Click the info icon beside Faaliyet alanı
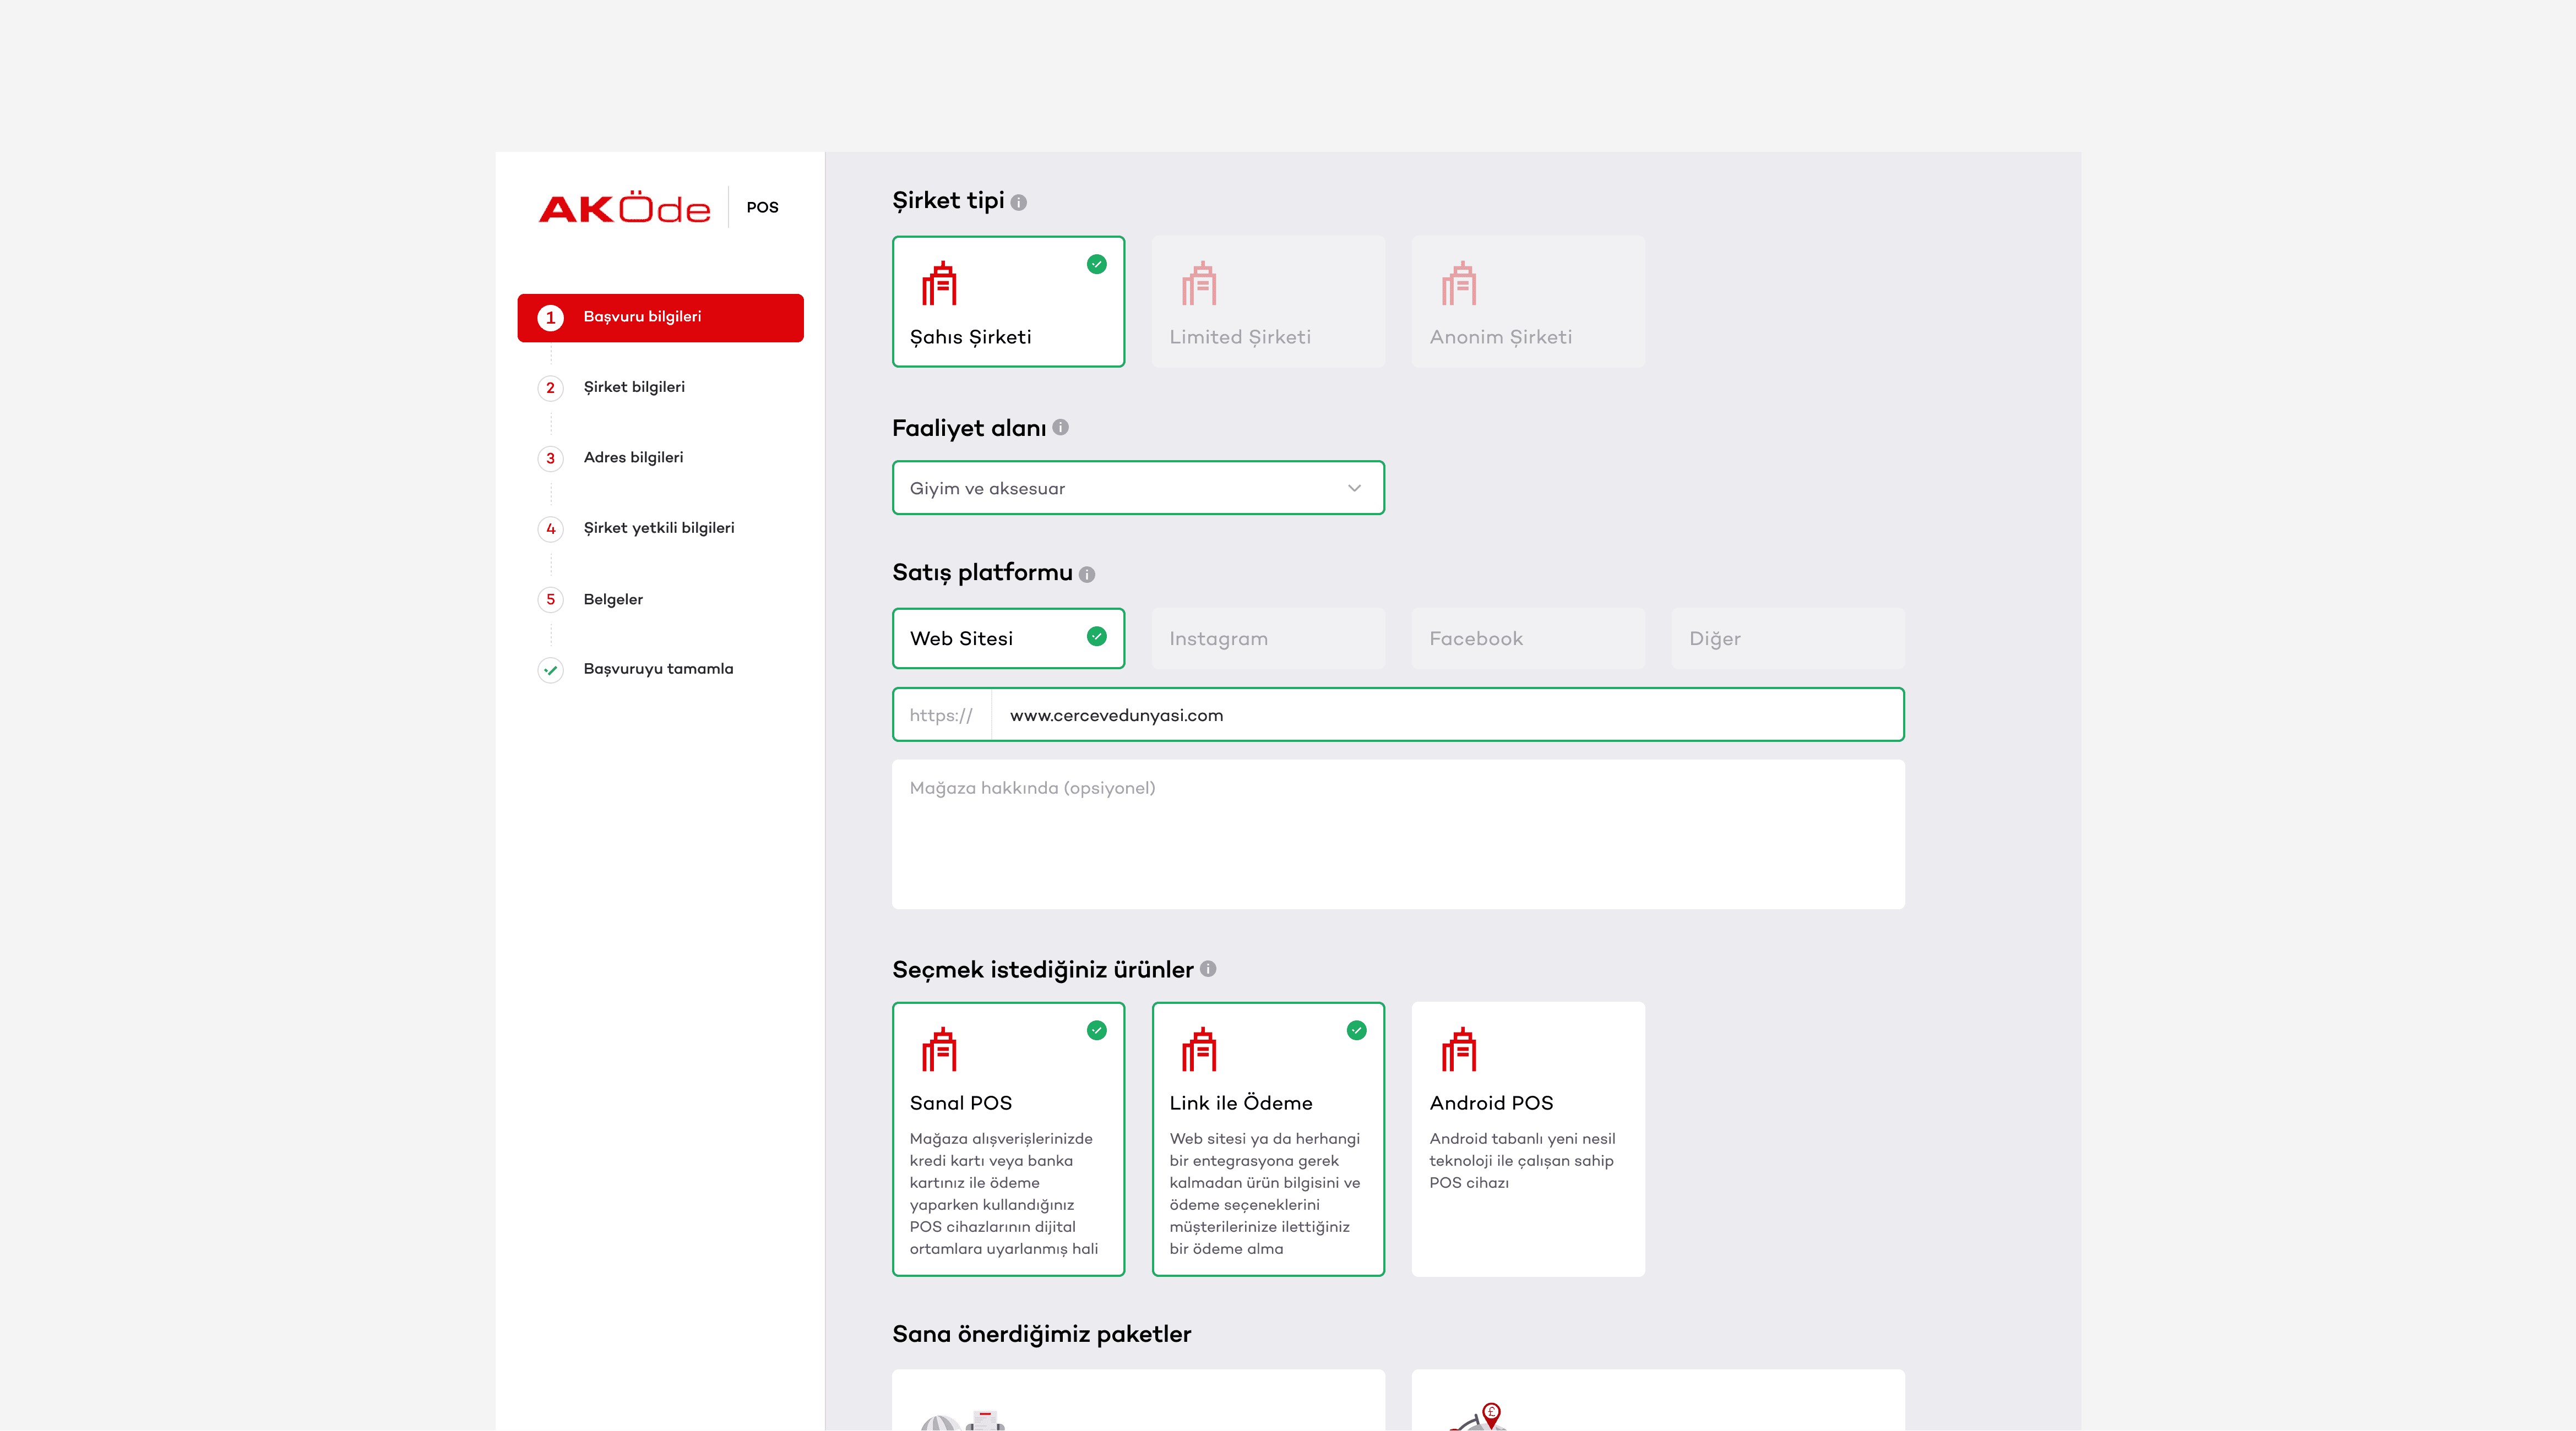The width and height of the screenshot is (2576, 1431). 1060,428
